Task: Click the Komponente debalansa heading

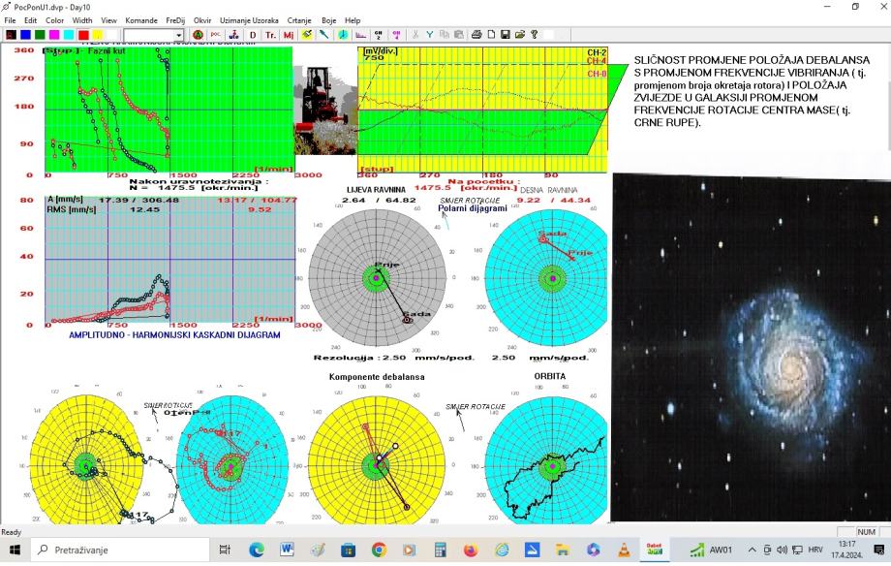Action: (377, 377)
